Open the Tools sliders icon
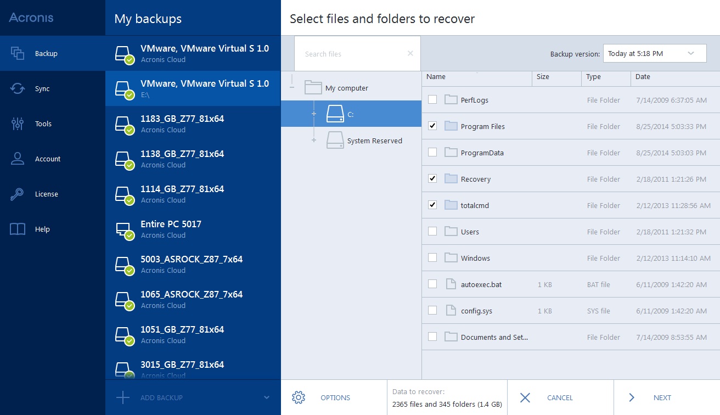The height and width of the screenshot is (415, 720). coord(18,124)
